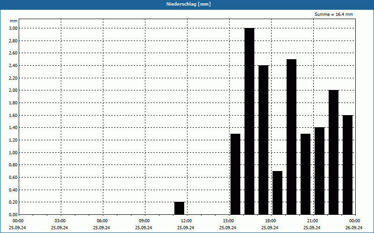Viewport: 374px width, 233px height.
Task: Click the 0,00 y-axis label
Action: click(x=13, y=215)
